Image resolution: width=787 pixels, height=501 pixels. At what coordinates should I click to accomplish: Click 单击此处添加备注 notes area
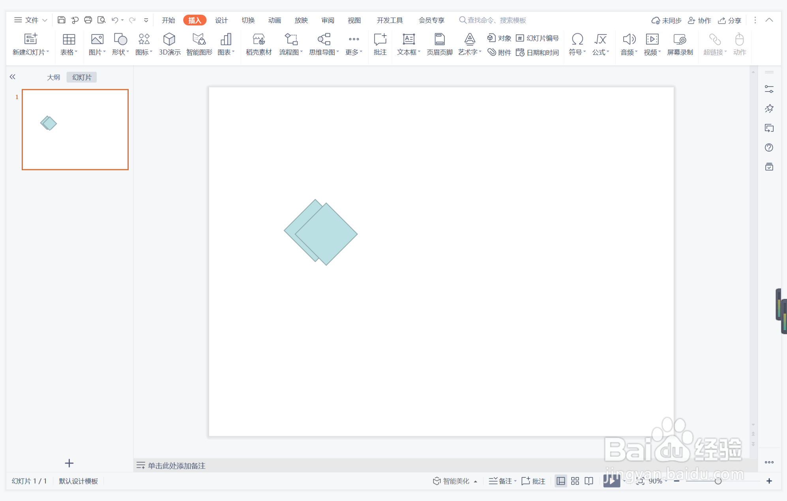[176, 465]
